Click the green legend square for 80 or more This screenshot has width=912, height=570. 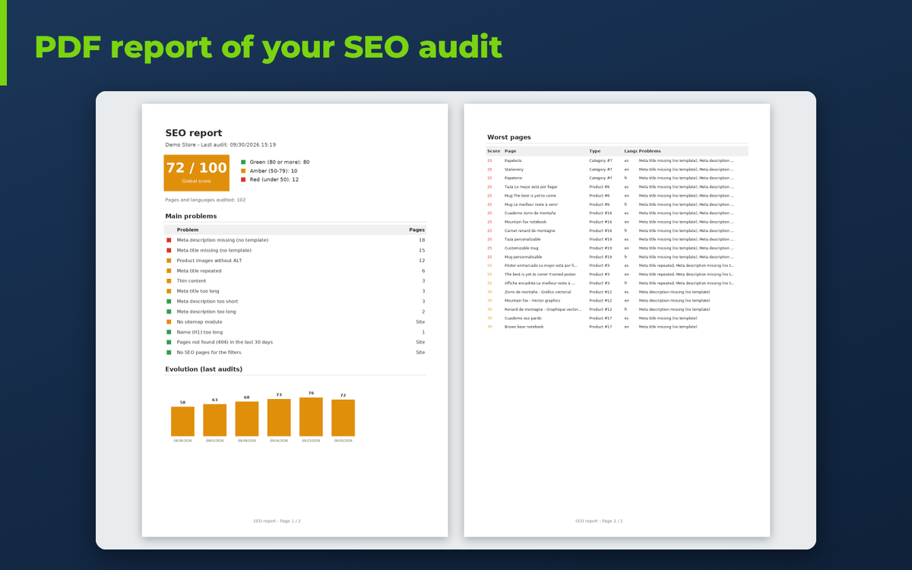243,162
